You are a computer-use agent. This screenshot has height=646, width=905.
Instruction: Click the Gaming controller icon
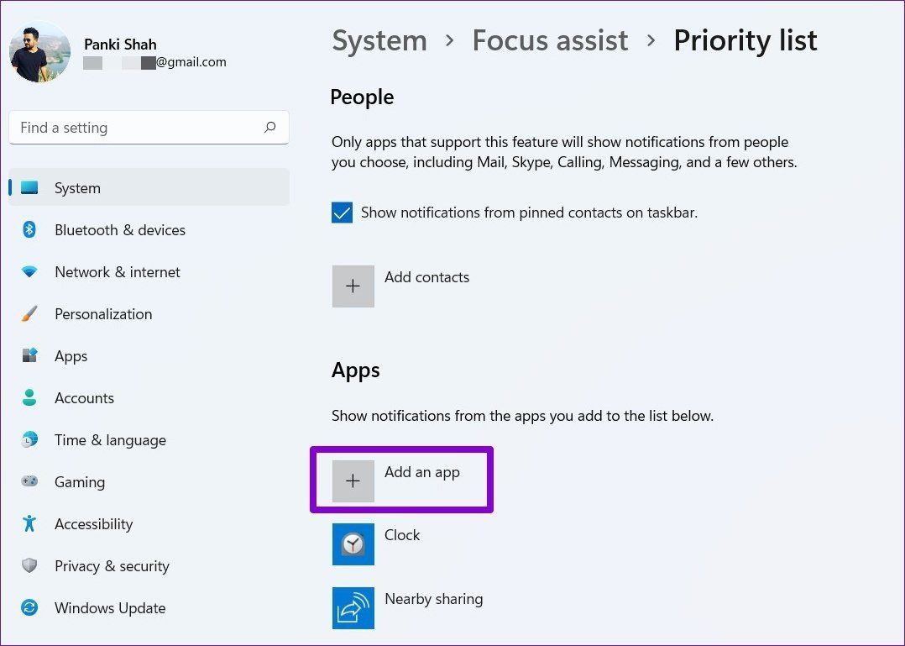pos(29,481)
